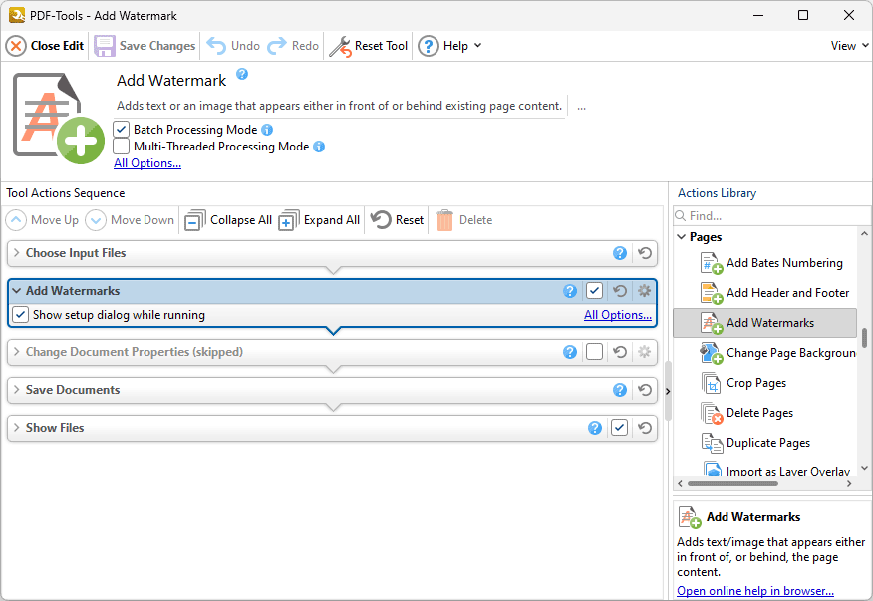Click Collapse All in the sequence toolbar
The width and height of the screenshot is (873, 601).
pyautogui.click(x=228, y=220)
